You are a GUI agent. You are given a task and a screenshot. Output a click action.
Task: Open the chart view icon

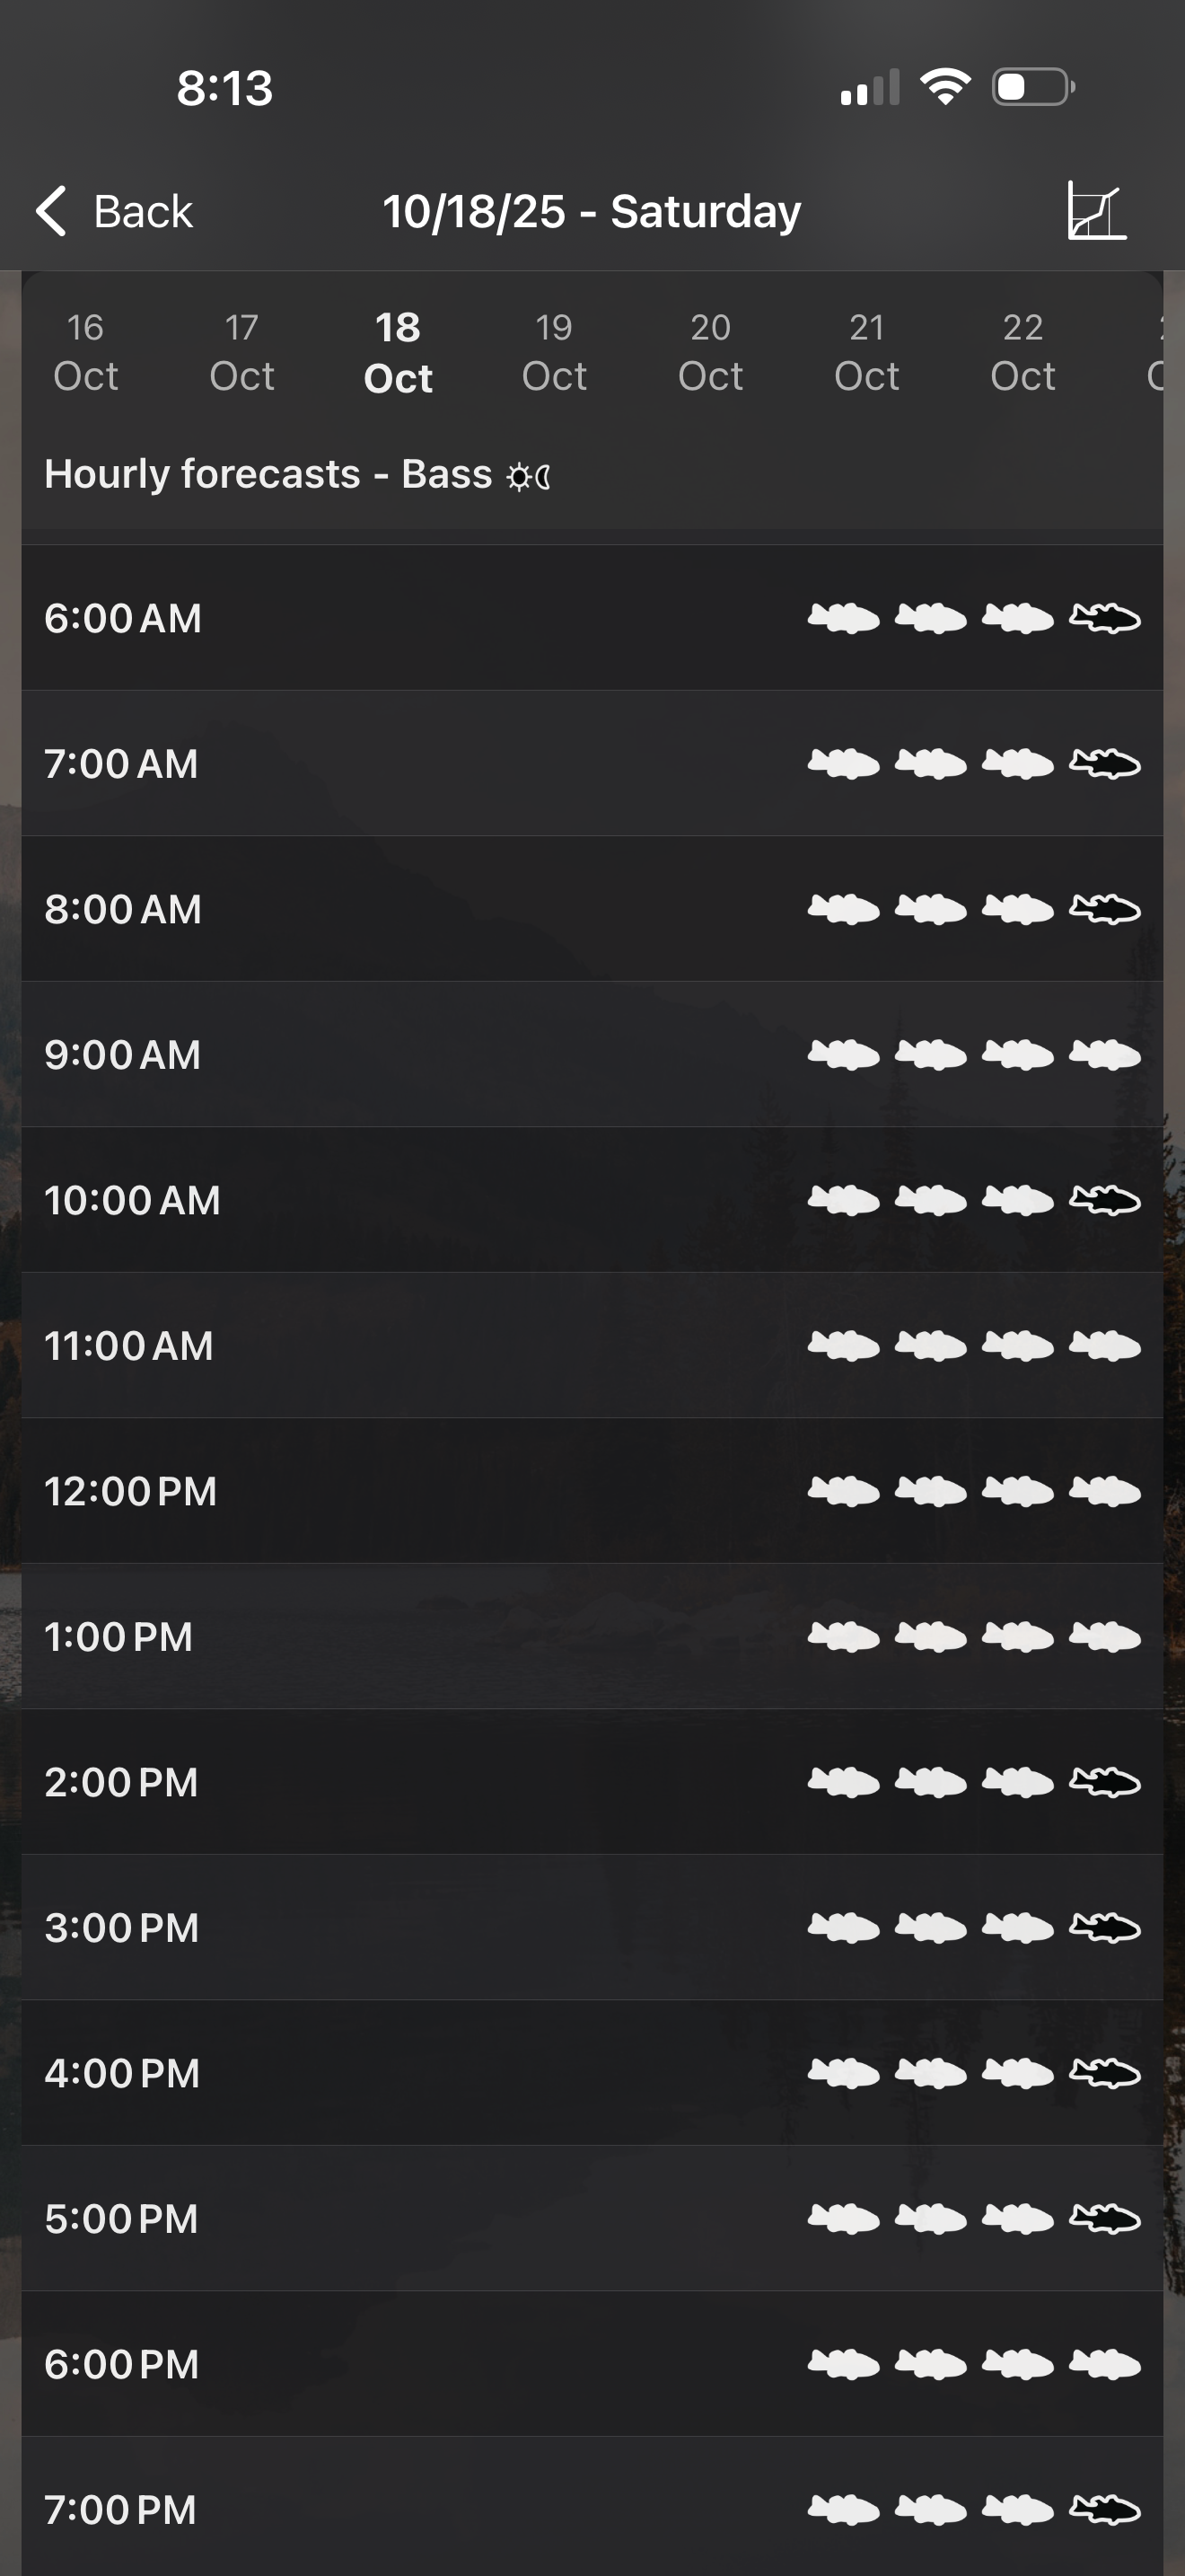(x=1096, y=210)
